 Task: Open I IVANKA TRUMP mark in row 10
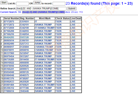[44, 50]
